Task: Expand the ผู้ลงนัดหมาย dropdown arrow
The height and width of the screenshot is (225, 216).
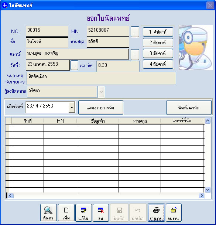Action: point(101,92)
